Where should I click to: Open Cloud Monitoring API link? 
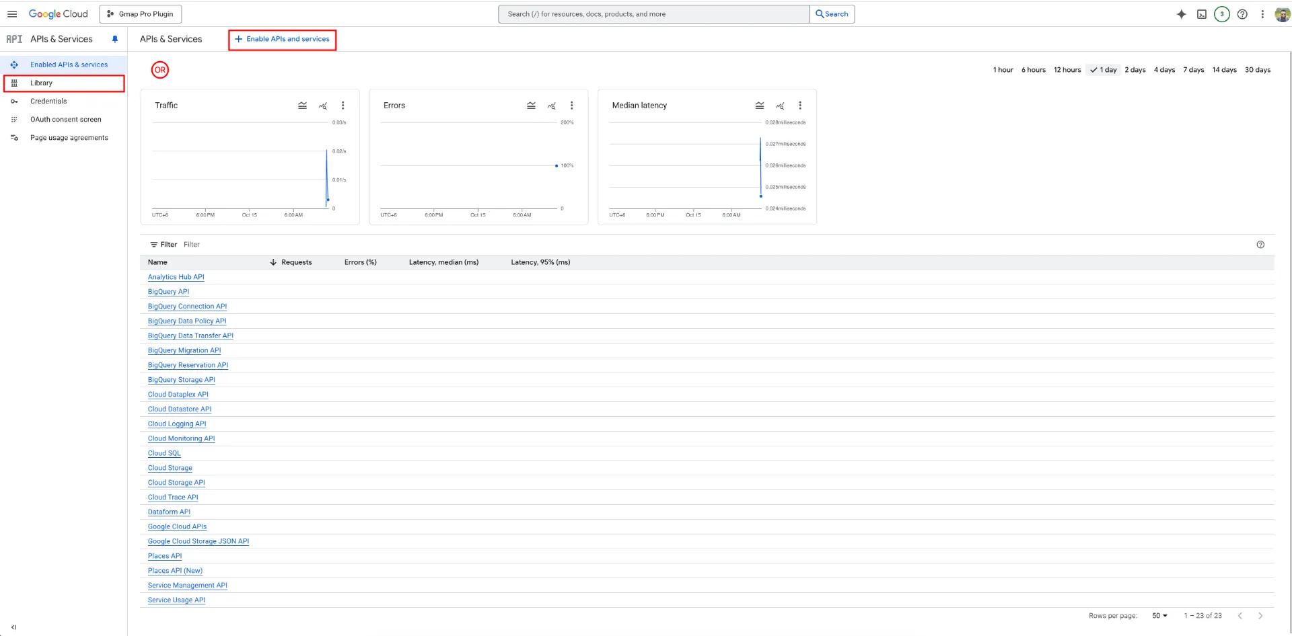click(x=182, y=438)
